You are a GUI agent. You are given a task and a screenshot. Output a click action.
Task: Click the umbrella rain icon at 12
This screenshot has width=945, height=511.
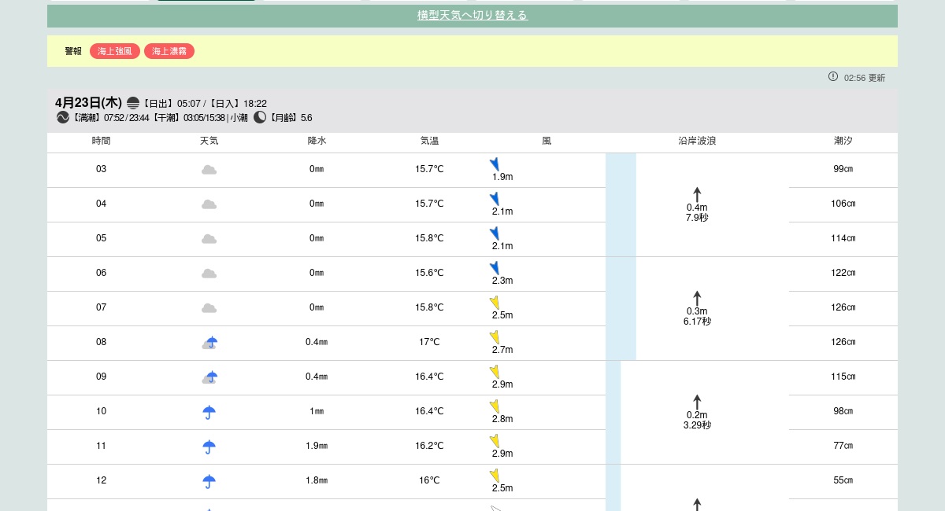coord(209,481)
